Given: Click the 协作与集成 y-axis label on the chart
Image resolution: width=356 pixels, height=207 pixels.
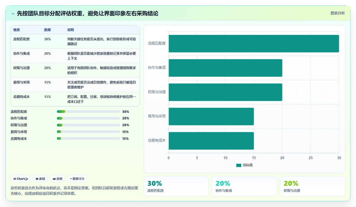Looking at the screenshot, I should [x=157, y=67].
